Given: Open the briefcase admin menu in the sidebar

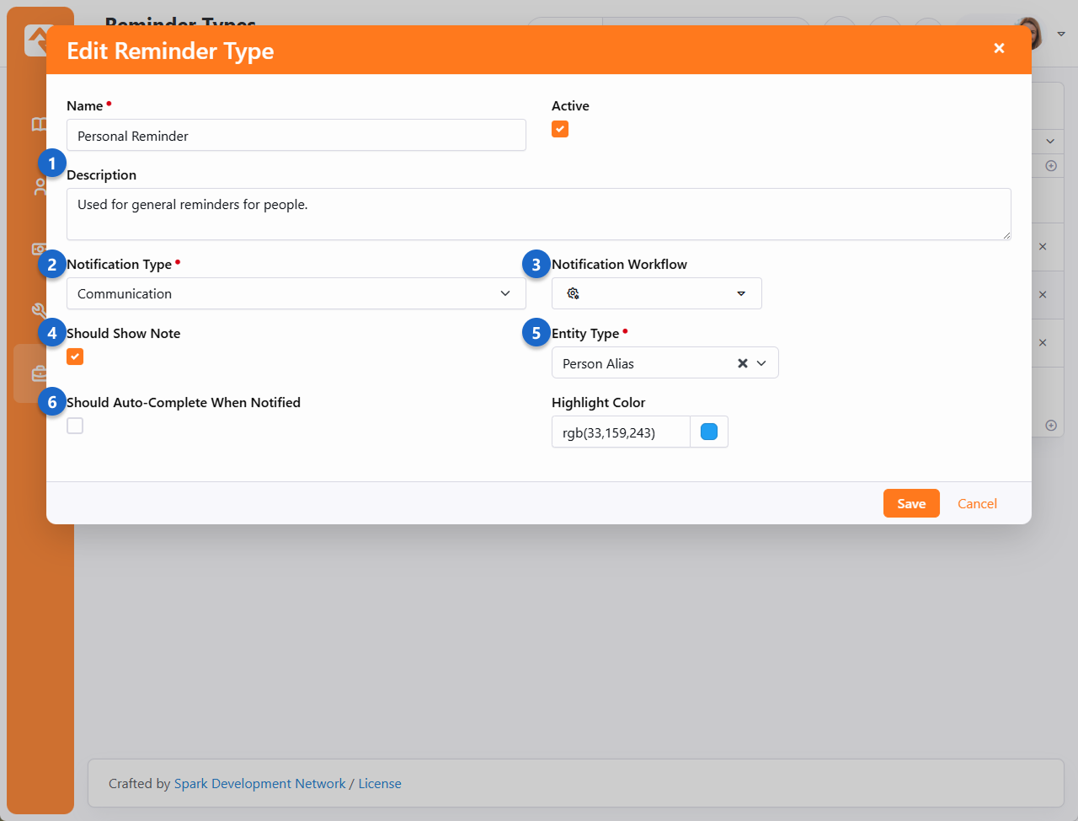Looking at the screenshot, I should [39, 373].
